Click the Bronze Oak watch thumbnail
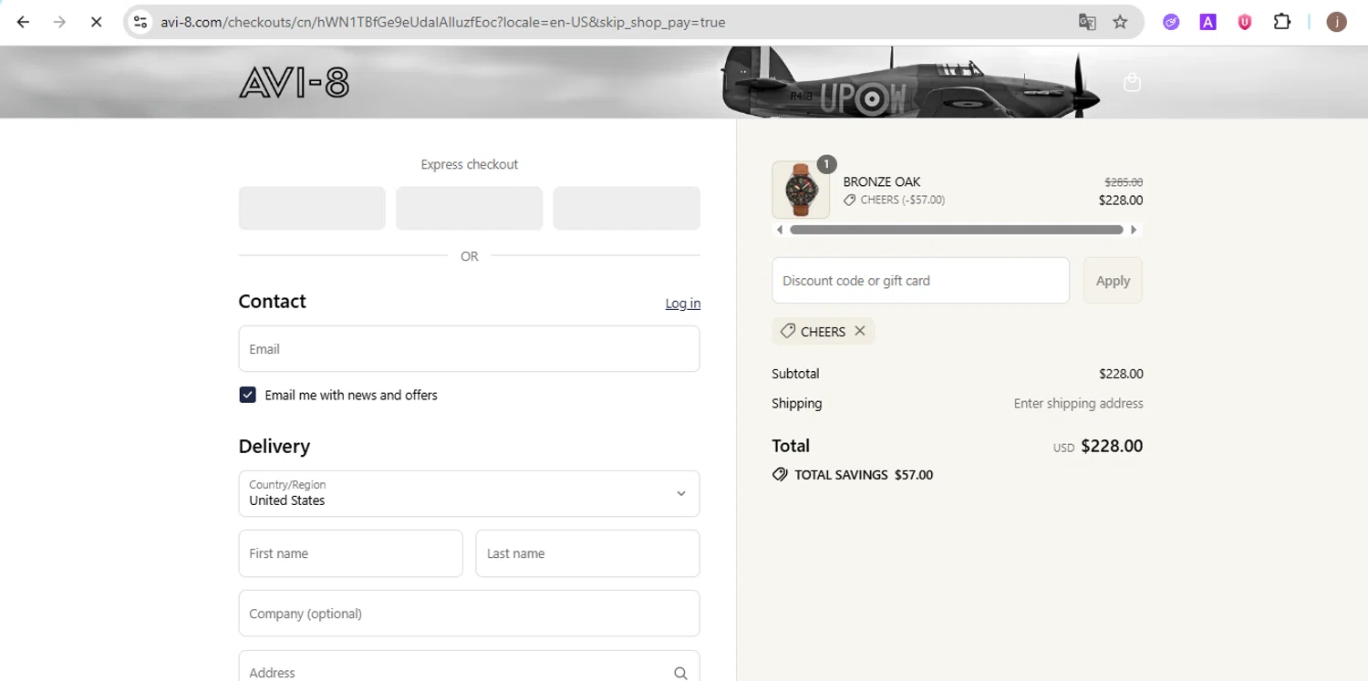This screenshot has height=681, width=1368. [x=801, y=190]
